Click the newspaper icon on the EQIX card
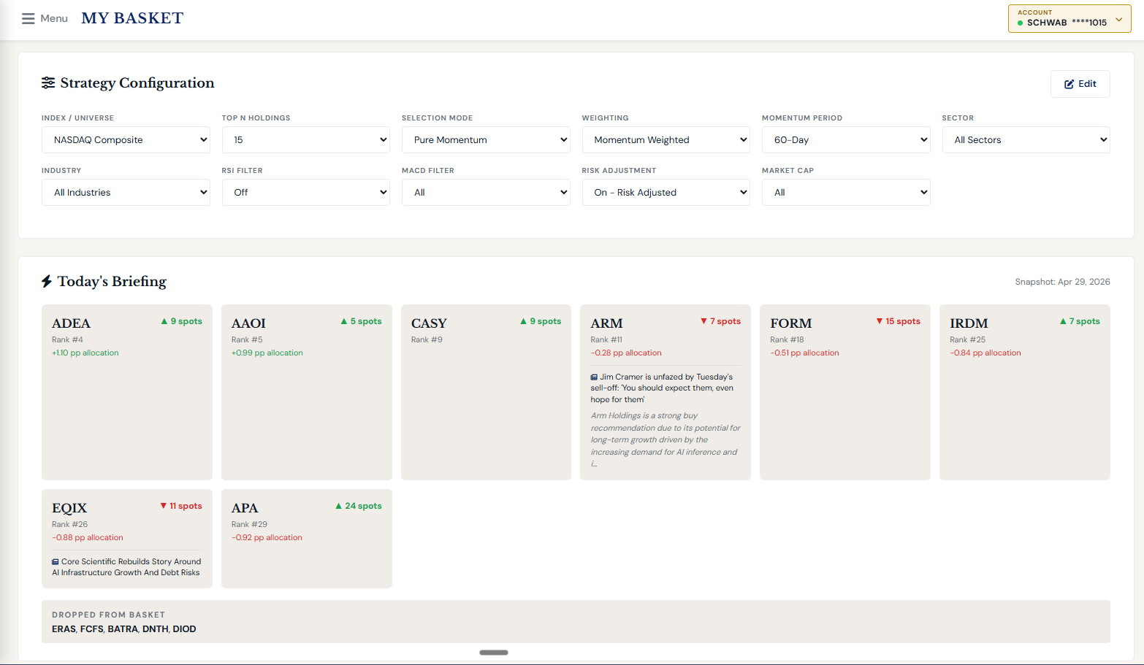1144x665 pixels. 55,561
